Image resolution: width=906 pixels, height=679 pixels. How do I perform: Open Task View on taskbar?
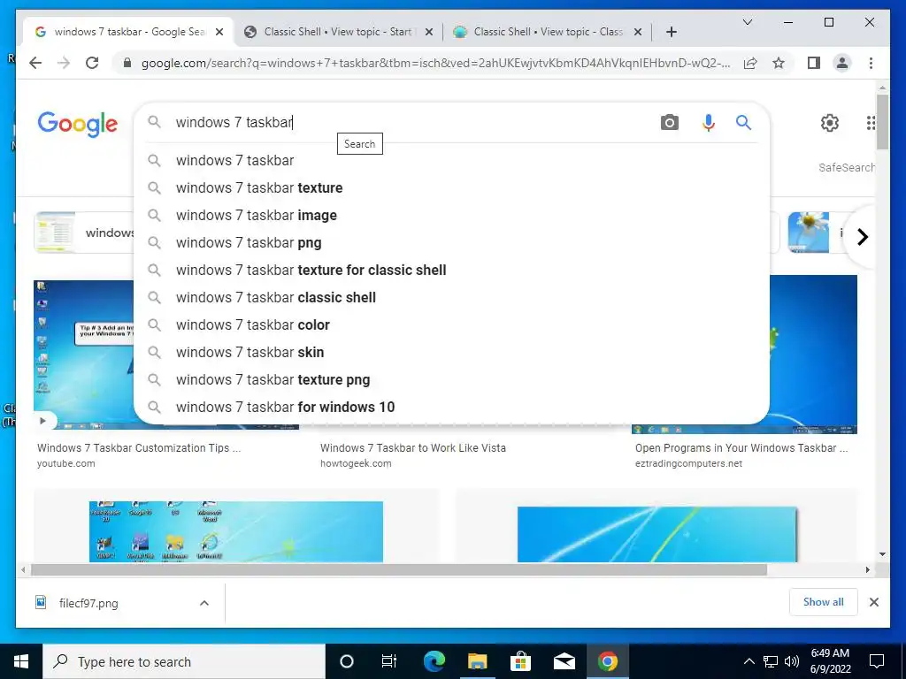point(389,661)
